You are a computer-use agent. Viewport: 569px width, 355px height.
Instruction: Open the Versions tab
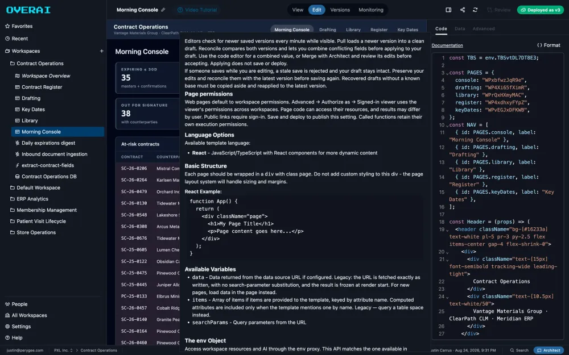pos(340,10)
